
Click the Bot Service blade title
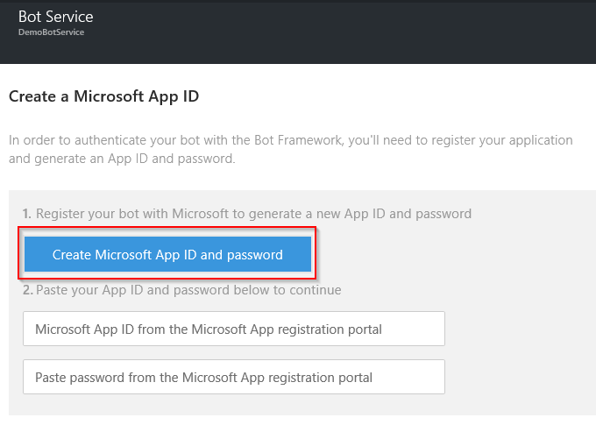(55, 17)
